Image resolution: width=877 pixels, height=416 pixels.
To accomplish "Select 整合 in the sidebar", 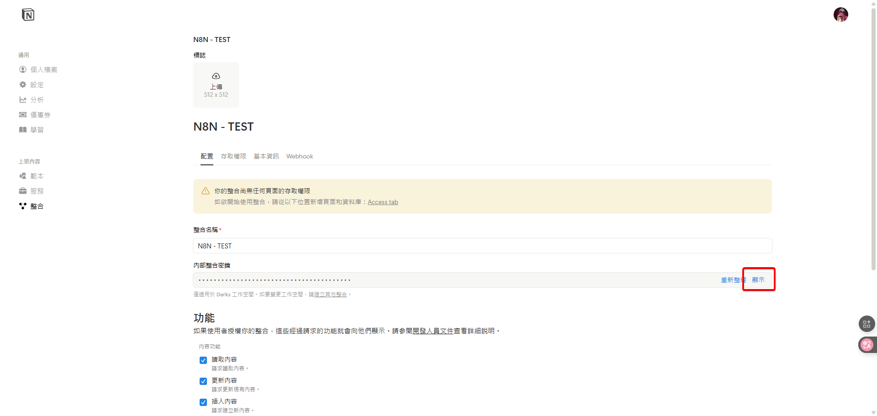I will click(37, 206).
